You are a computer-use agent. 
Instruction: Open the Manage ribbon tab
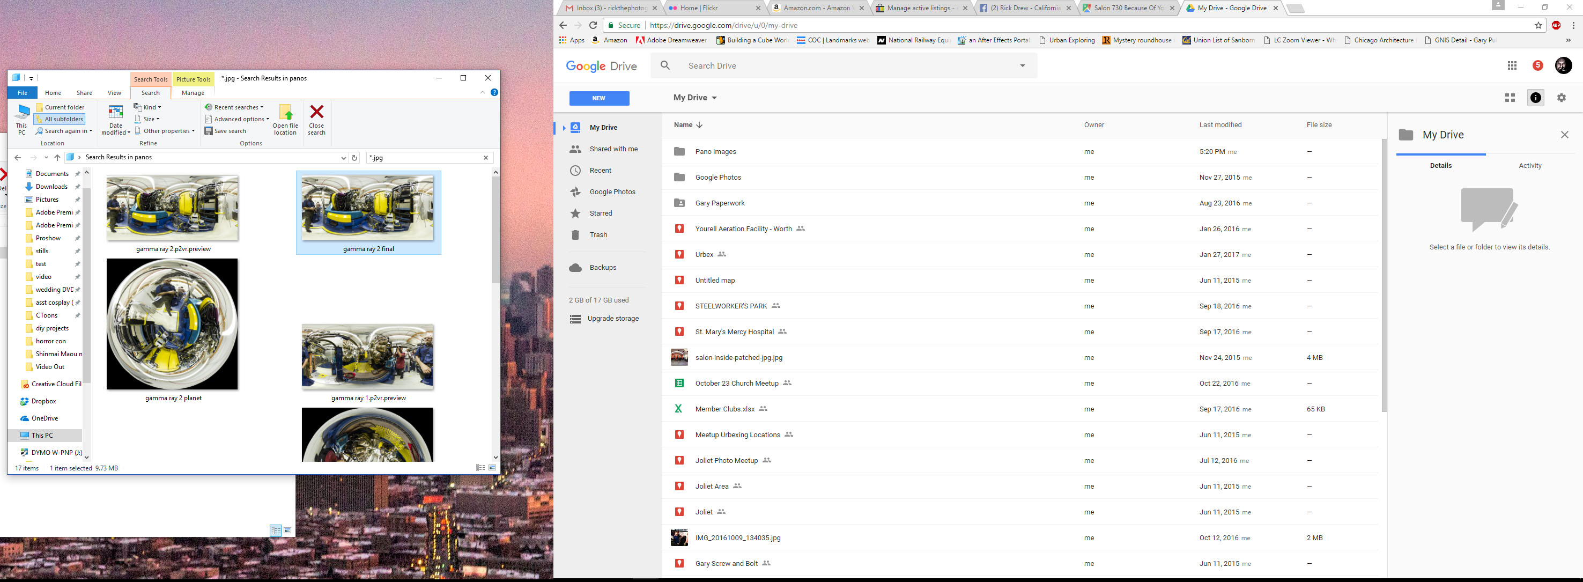[x=193, y=93]
